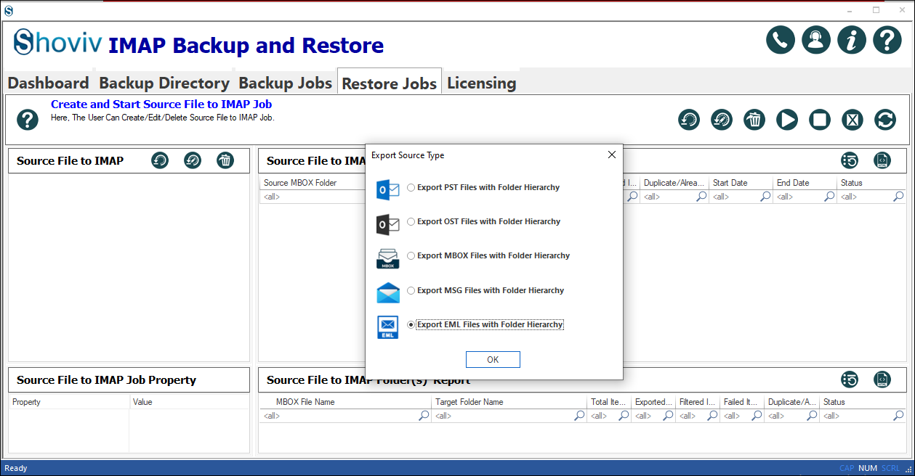915x476 pixels.
Task: Click the Outlook PST icon in dialog
Action: 388,189
